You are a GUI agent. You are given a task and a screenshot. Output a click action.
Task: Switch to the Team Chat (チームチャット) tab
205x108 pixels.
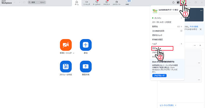[x=97, y=3]
